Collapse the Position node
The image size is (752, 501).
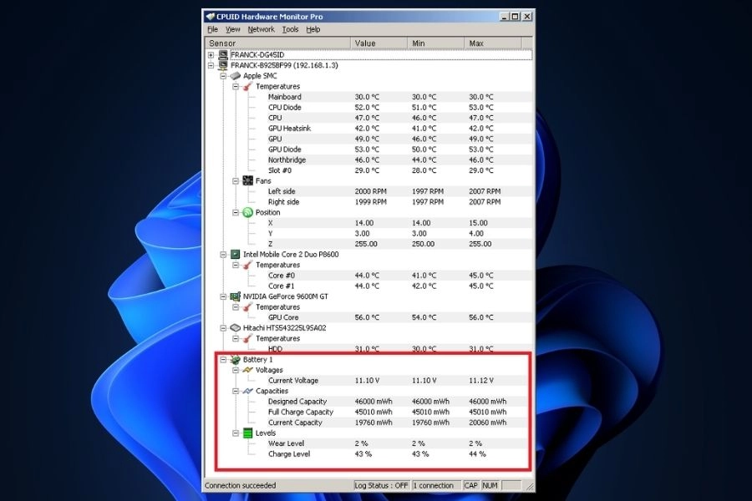236,213
